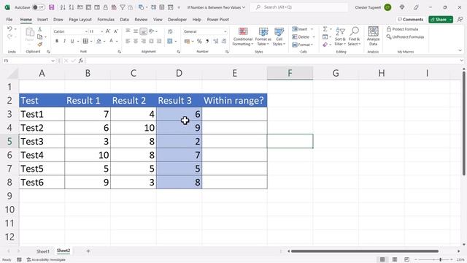The width and height of the screenshot is (467, 263).
Task: Open the font name Calibri dropdown
Action: (x=86, y=31)
